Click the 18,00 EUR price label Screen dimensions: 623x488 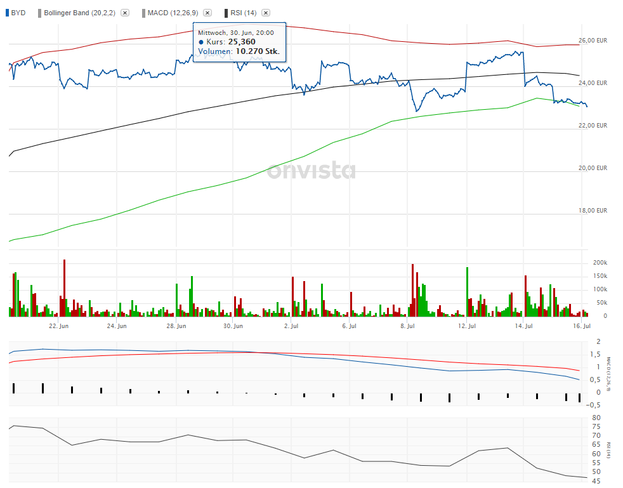pos(593,211)
